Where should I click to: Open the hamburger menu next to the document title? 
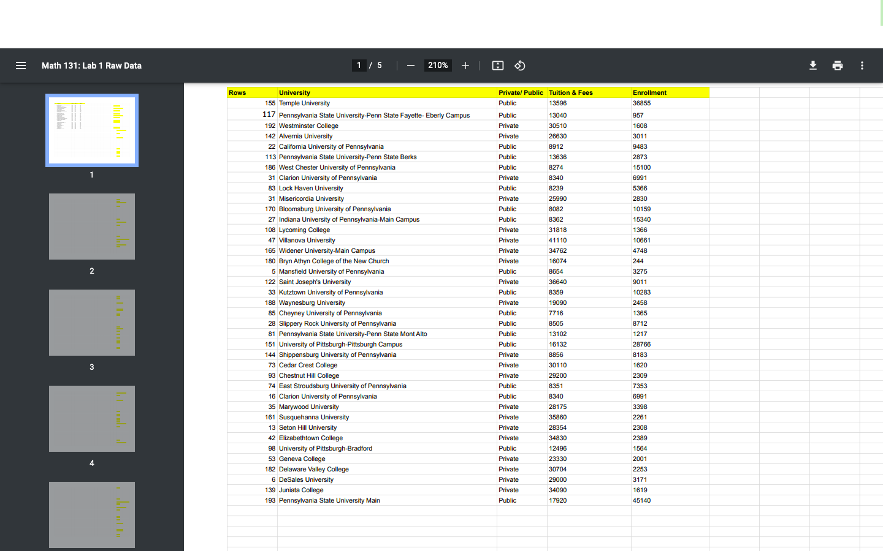click(x=20, y=65)
